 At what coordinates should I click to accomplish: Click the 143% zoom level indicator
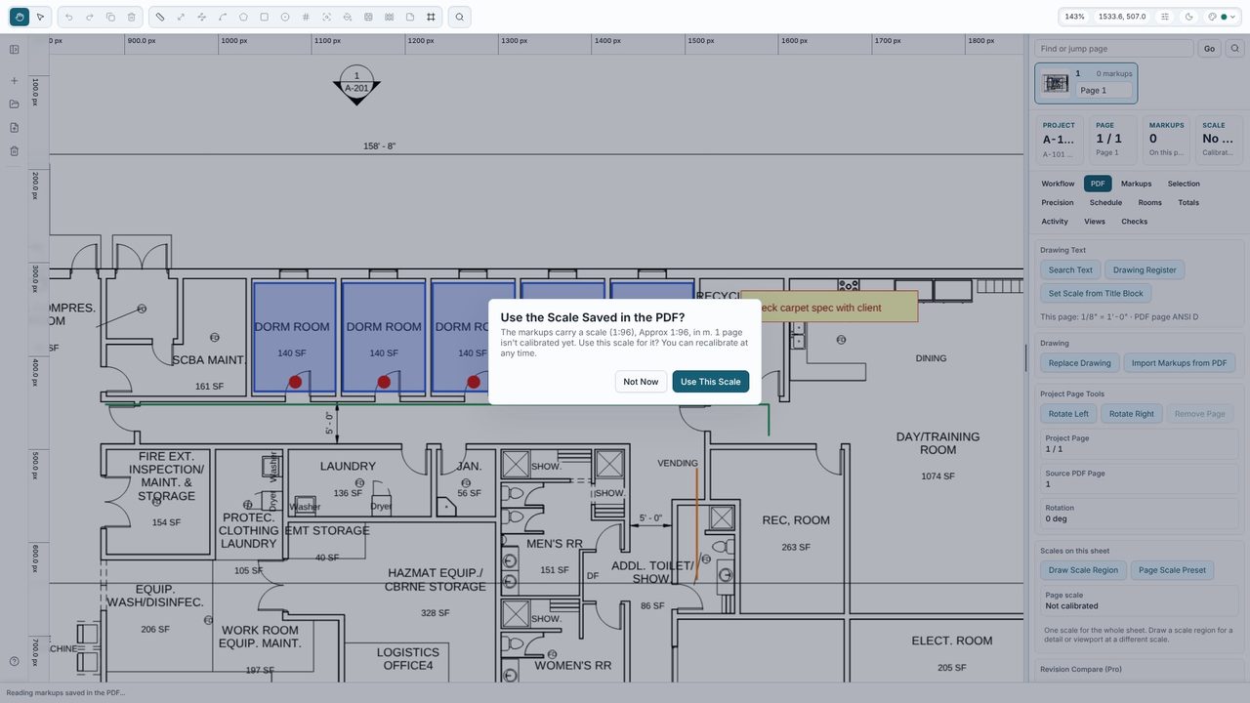point(1074,17)
